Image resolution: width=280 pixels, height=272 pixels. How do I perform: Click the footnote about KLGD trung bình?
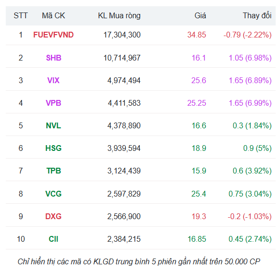pos(139,261)
